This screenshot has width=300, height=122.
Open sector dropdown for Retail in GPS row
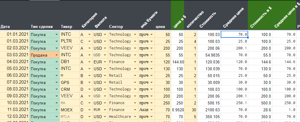(x=135, y=82)
